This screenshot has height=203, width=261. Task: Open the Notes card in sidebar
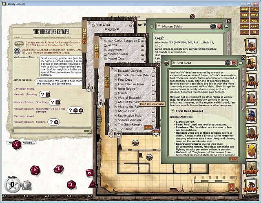pos(251,151)
